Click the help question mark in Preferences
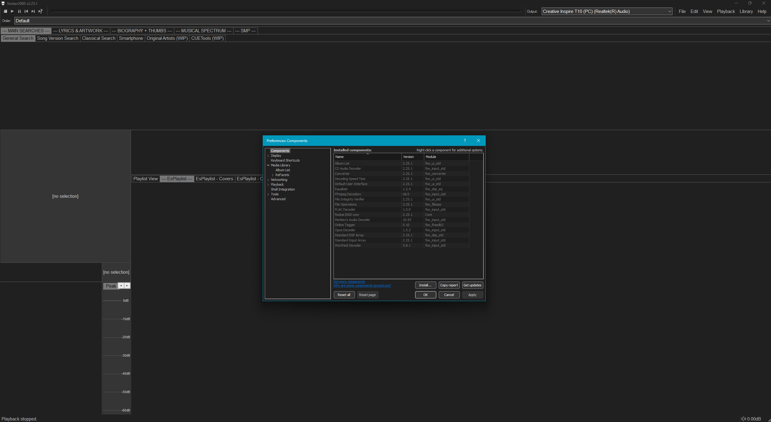The height and width of the screenshot is (422, 771). tap(465, 140)
